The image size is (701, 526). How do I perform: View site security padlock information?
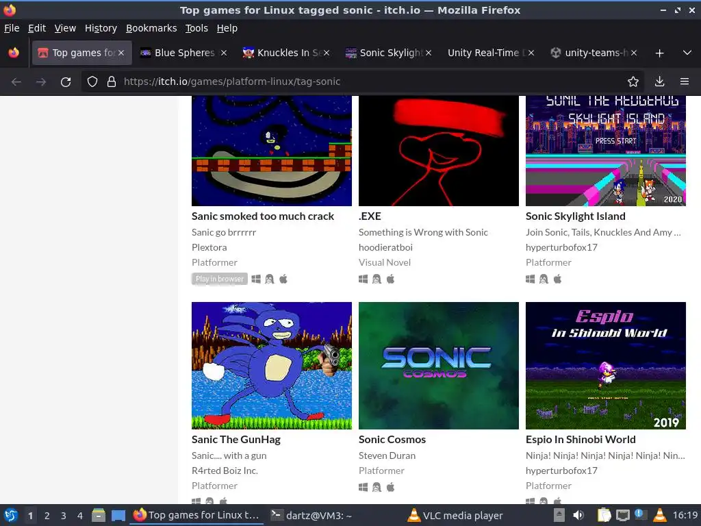112,82
